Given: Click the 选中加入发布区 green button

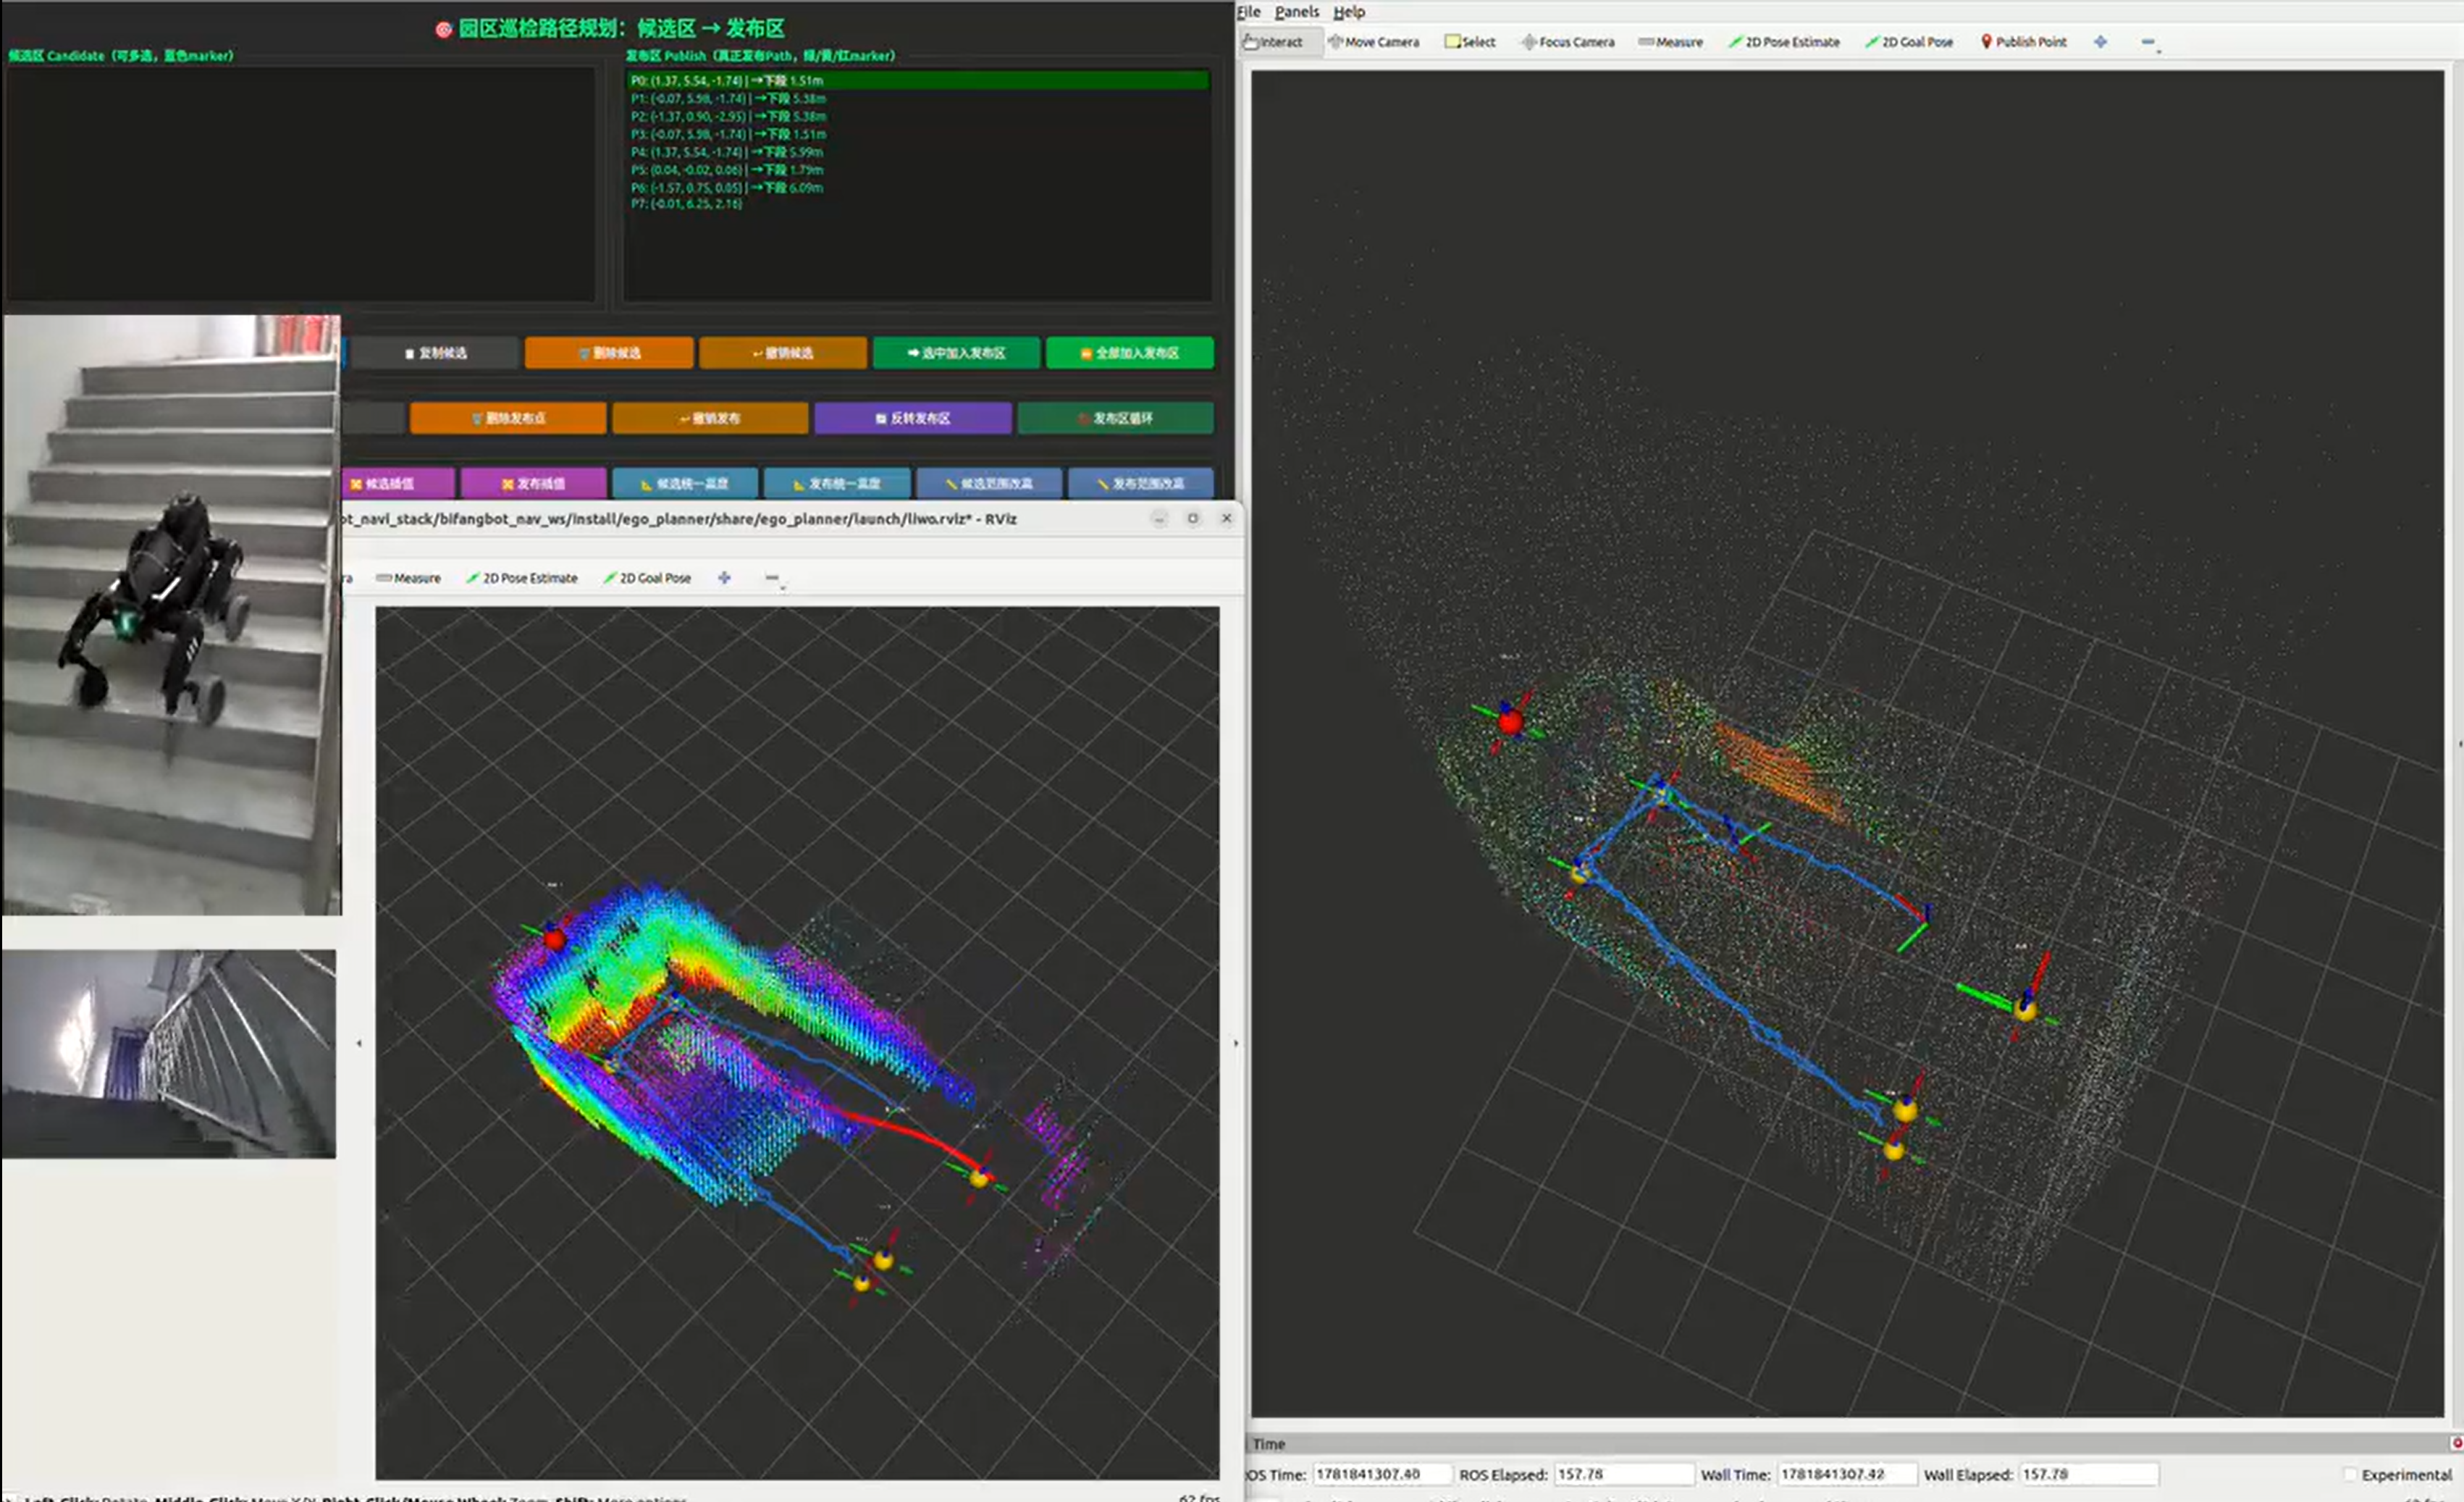Looking at the screenshot, I should [956, 353].
